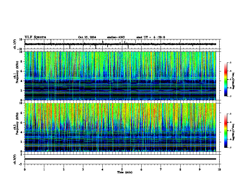Click inside the ch.2 spectrogram panel
The height and width of the screenshot is (190, 247).
[120, 127]
